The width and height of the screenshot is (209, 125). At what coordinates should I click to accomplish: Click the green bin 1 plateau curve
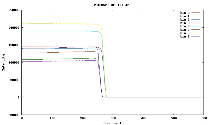pyautogui.click(x=60, y=59)
